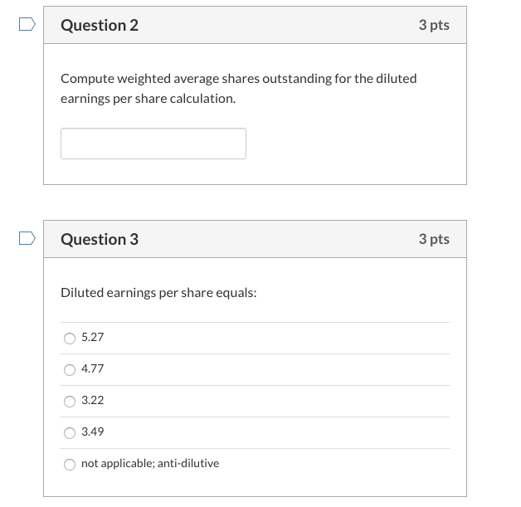Click the "4.77" answer label text
The width and height of the screenshot is (521, 507).
point(93,369)
